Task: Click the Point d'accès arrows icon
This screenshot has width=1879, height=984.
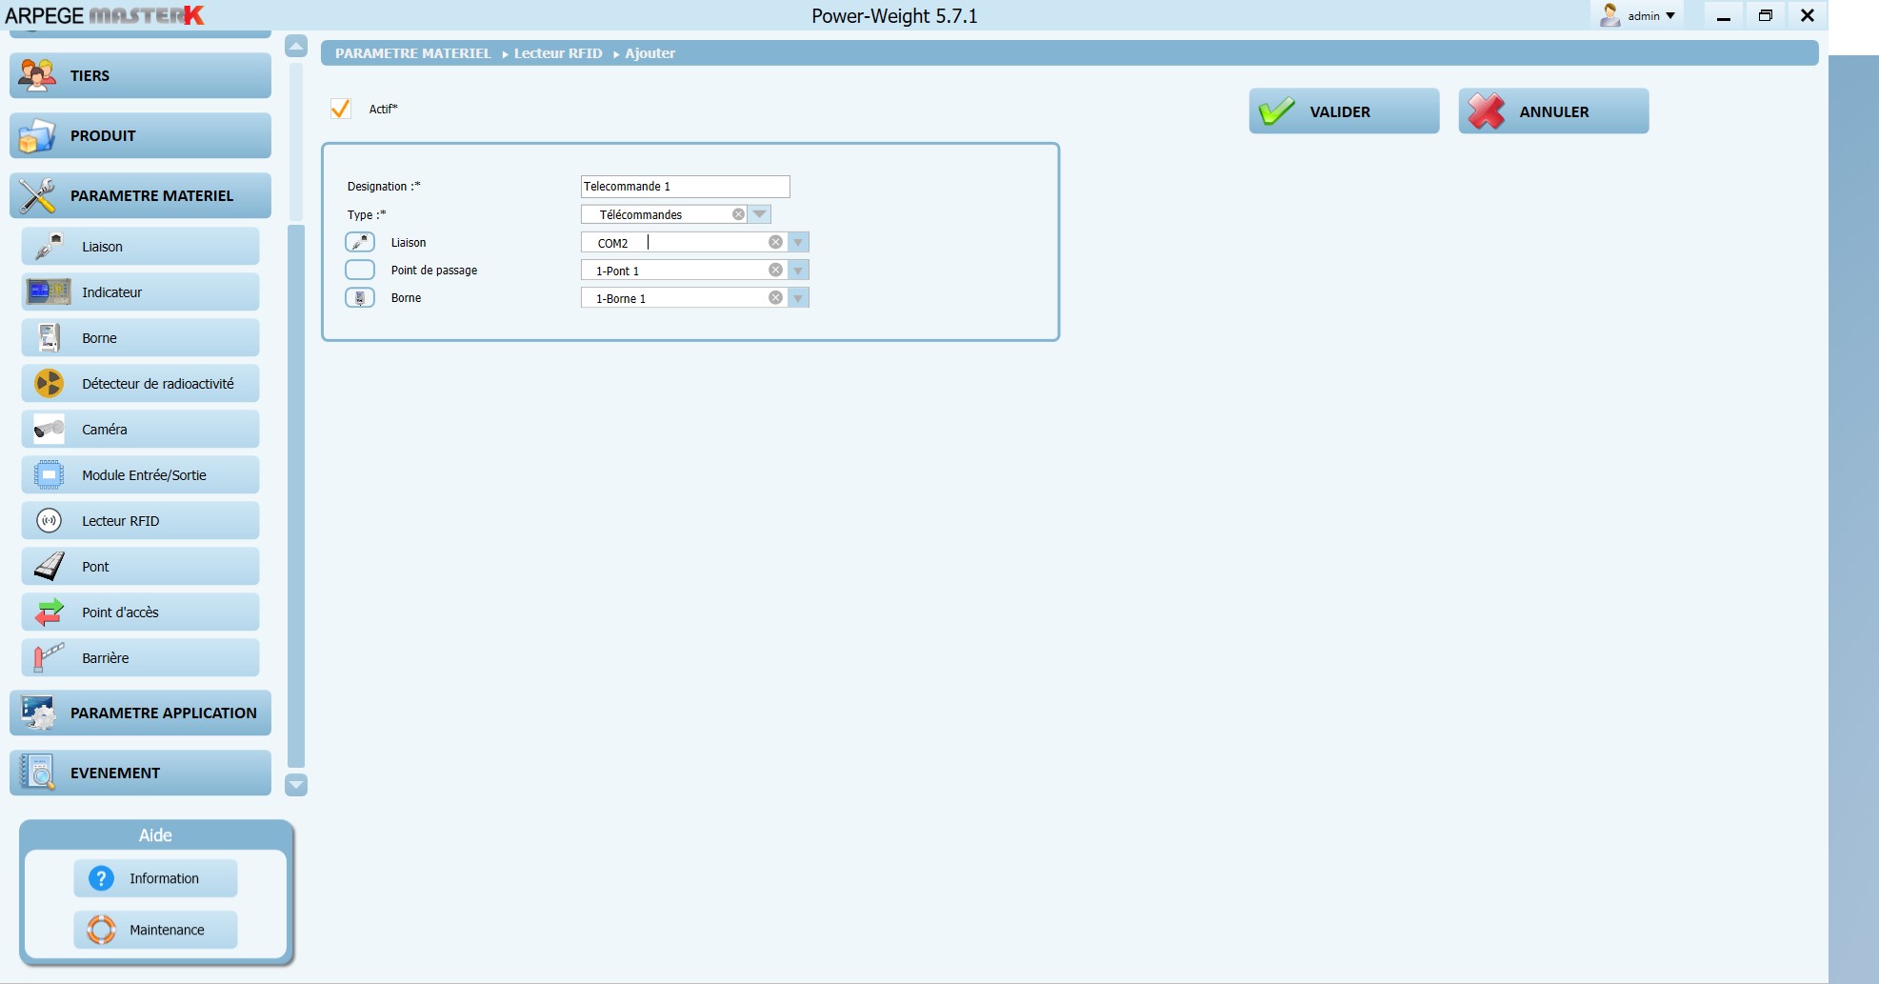Action: pos(49,612)
